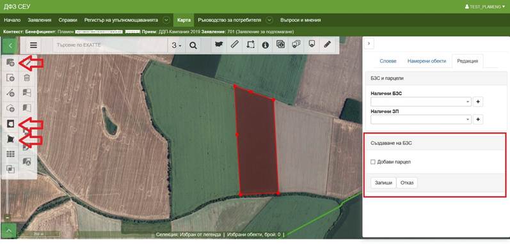The image size is (510, 244).
Task: Click the grid icon in left toolbar
Action: point(11,154)
